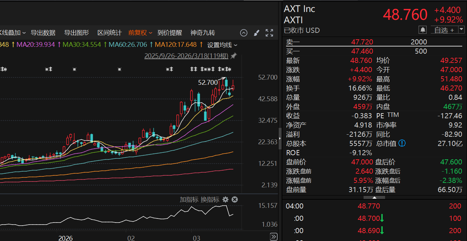Screen dimensions: 467x241
Task: Click the fullscreen expand chart icon
Action: point(269,33)
